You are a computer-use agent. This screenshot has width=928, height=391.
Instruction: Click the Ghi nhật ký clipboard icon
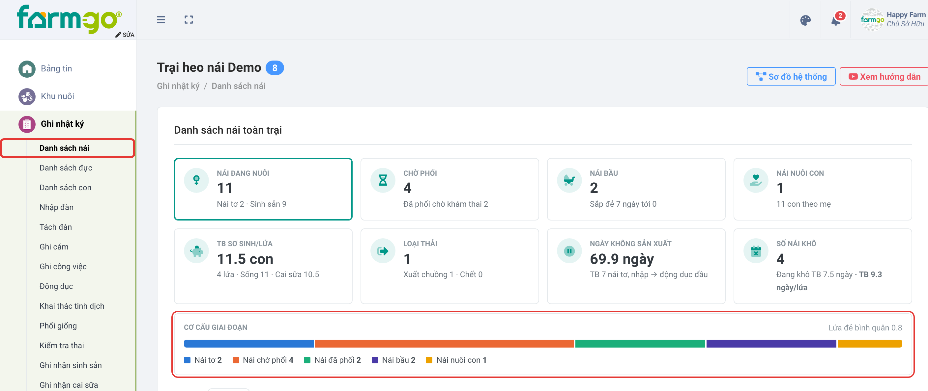pyautogui.click(x=27, y=124)
